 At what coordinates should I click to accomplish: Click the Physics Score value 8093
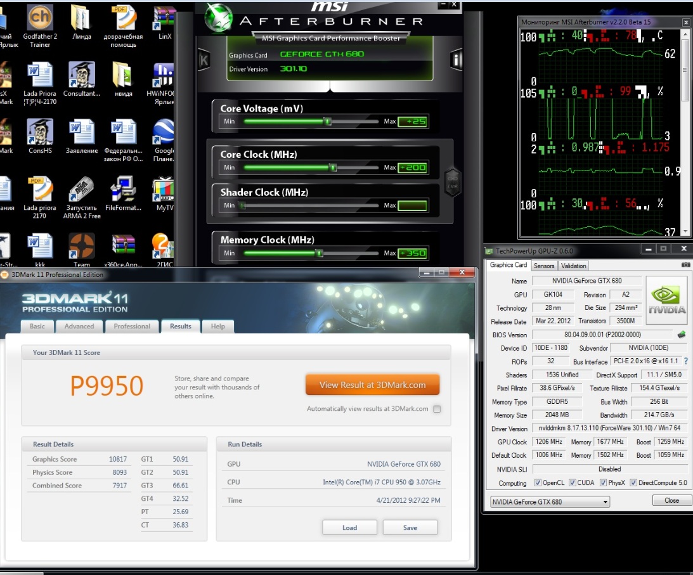119,472
